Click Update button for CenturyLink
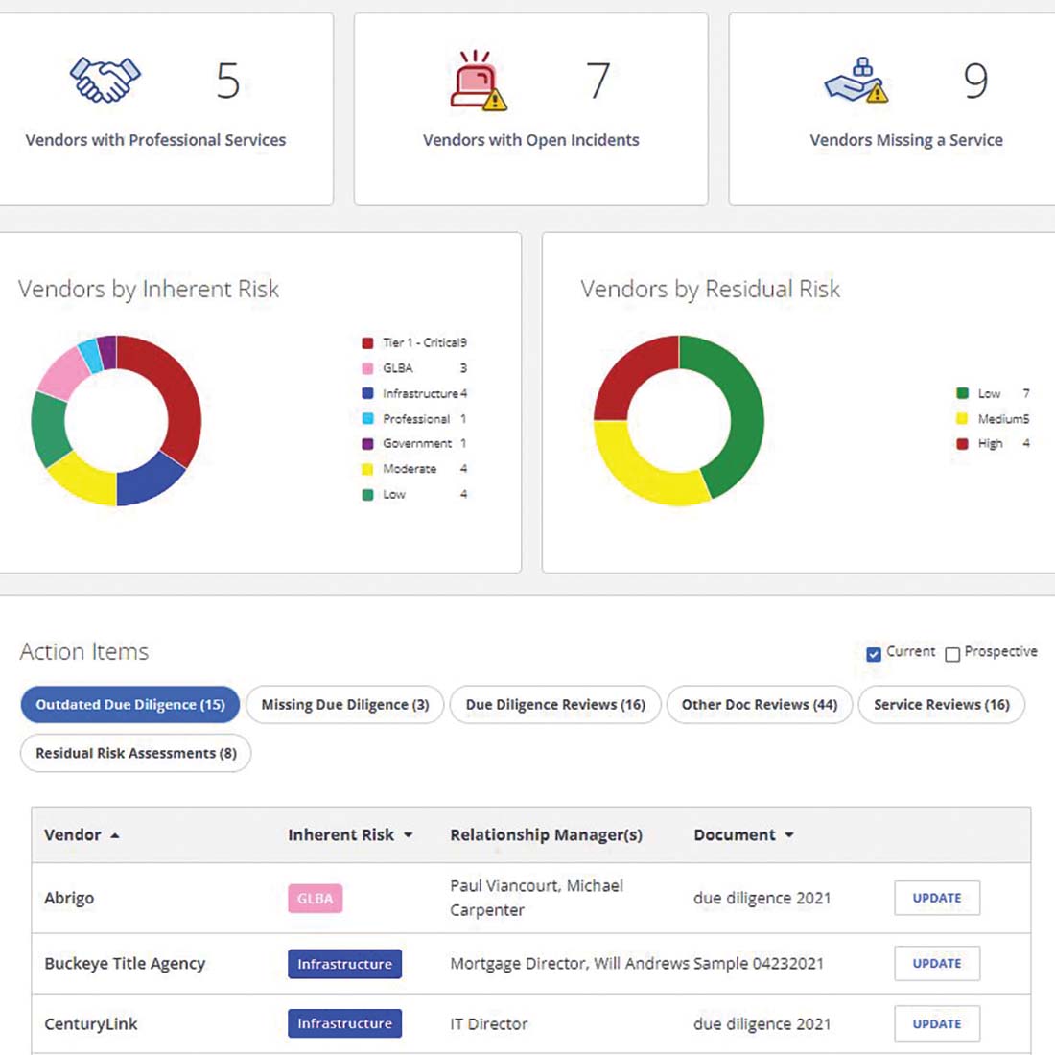Screen dimensions: 1055x1055 click(936, 1024)
